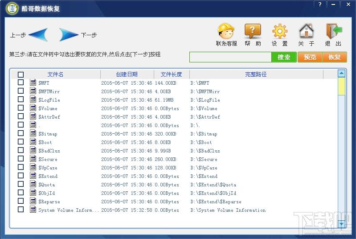This screenshot has height=239, width=356.
Task: Click the 关于 house icon
Action: click(x=306, y=31)
